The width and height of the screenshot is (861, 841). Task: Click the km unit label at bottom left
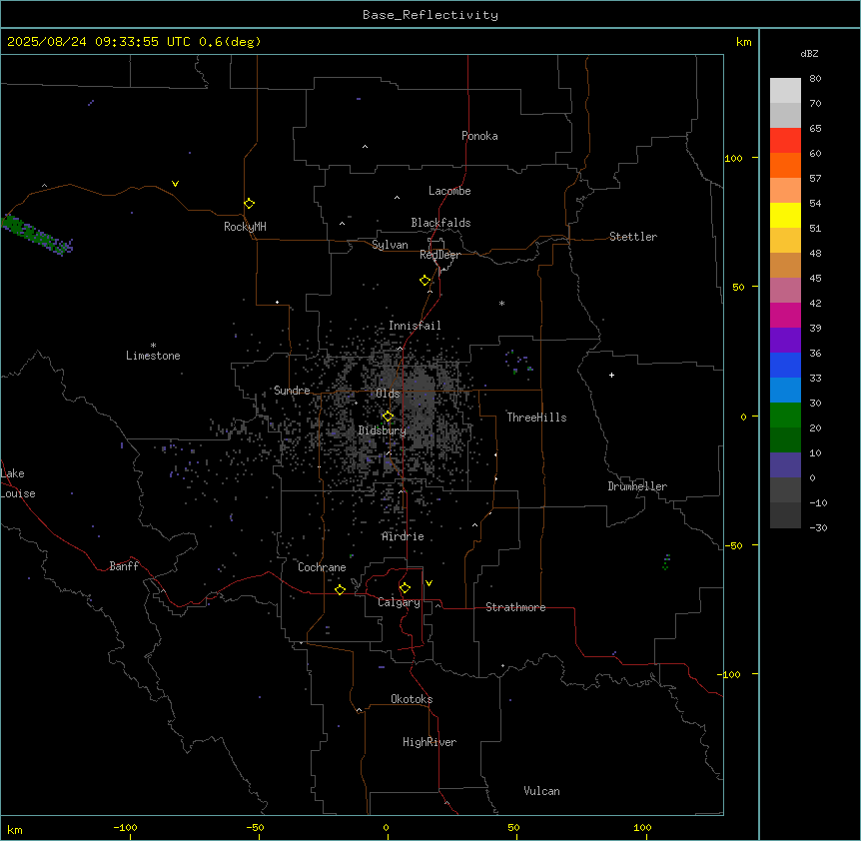tap(15, 829)
